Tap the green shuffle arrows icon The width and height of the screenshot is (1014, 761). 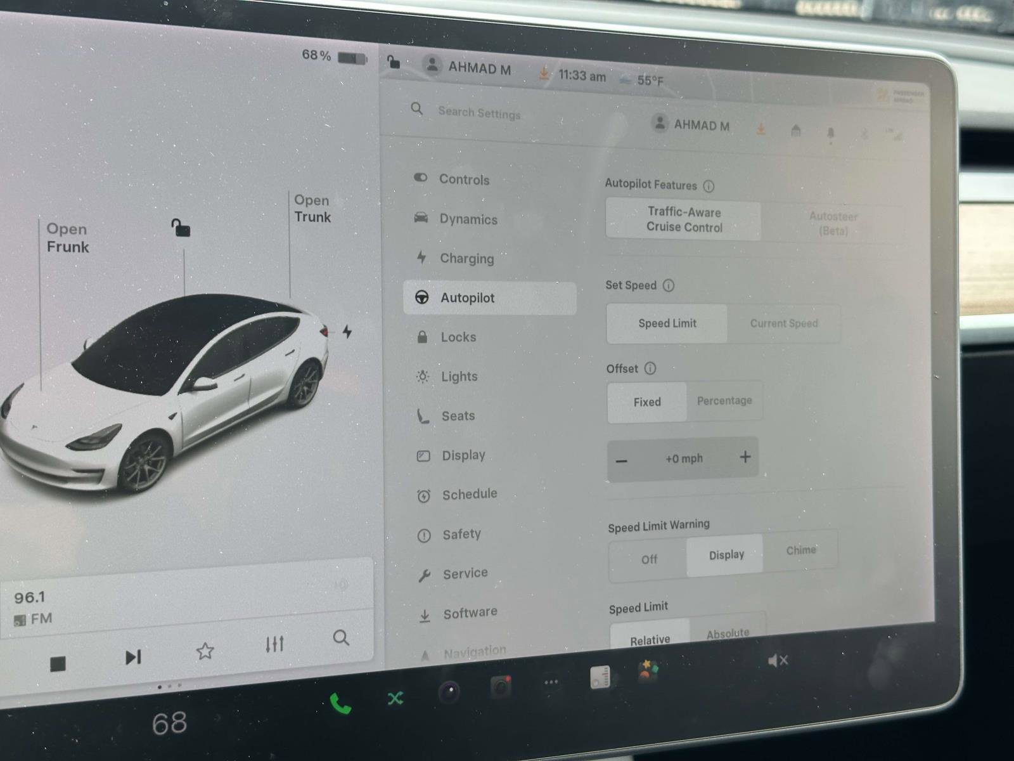(395, 698)
